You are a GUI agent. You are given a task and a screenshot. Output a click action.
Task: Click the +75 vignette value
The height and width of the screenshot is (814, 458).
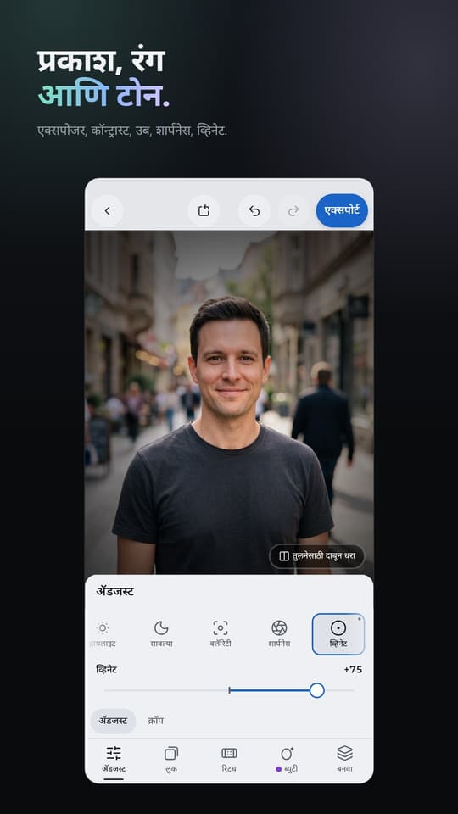[x=353, y=670]
